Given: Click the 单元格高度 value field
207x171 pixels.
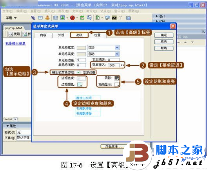Looking at the screenshot, I should click(81, 54).
